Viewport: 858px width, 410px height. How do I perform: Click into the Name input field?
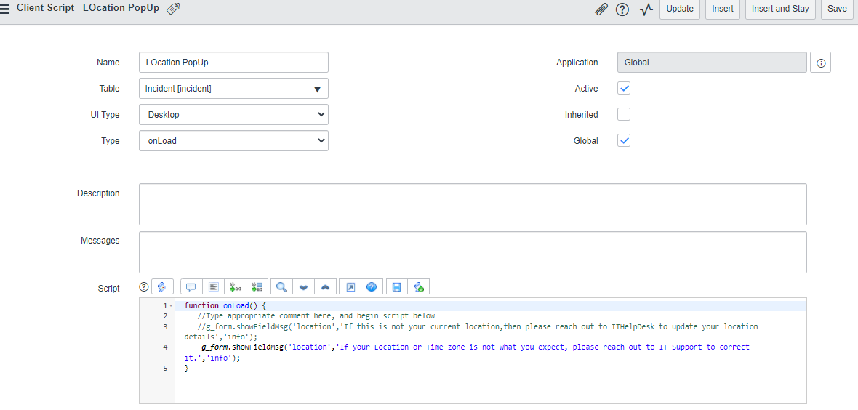pos(233,63)
